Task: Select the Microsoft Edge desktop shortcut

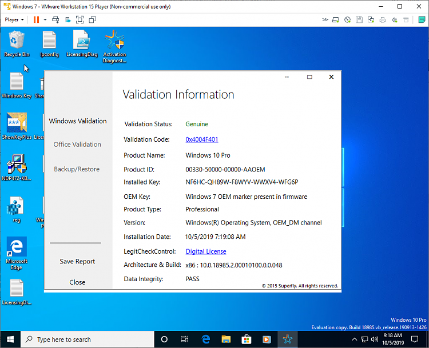Action: point(17,253)
